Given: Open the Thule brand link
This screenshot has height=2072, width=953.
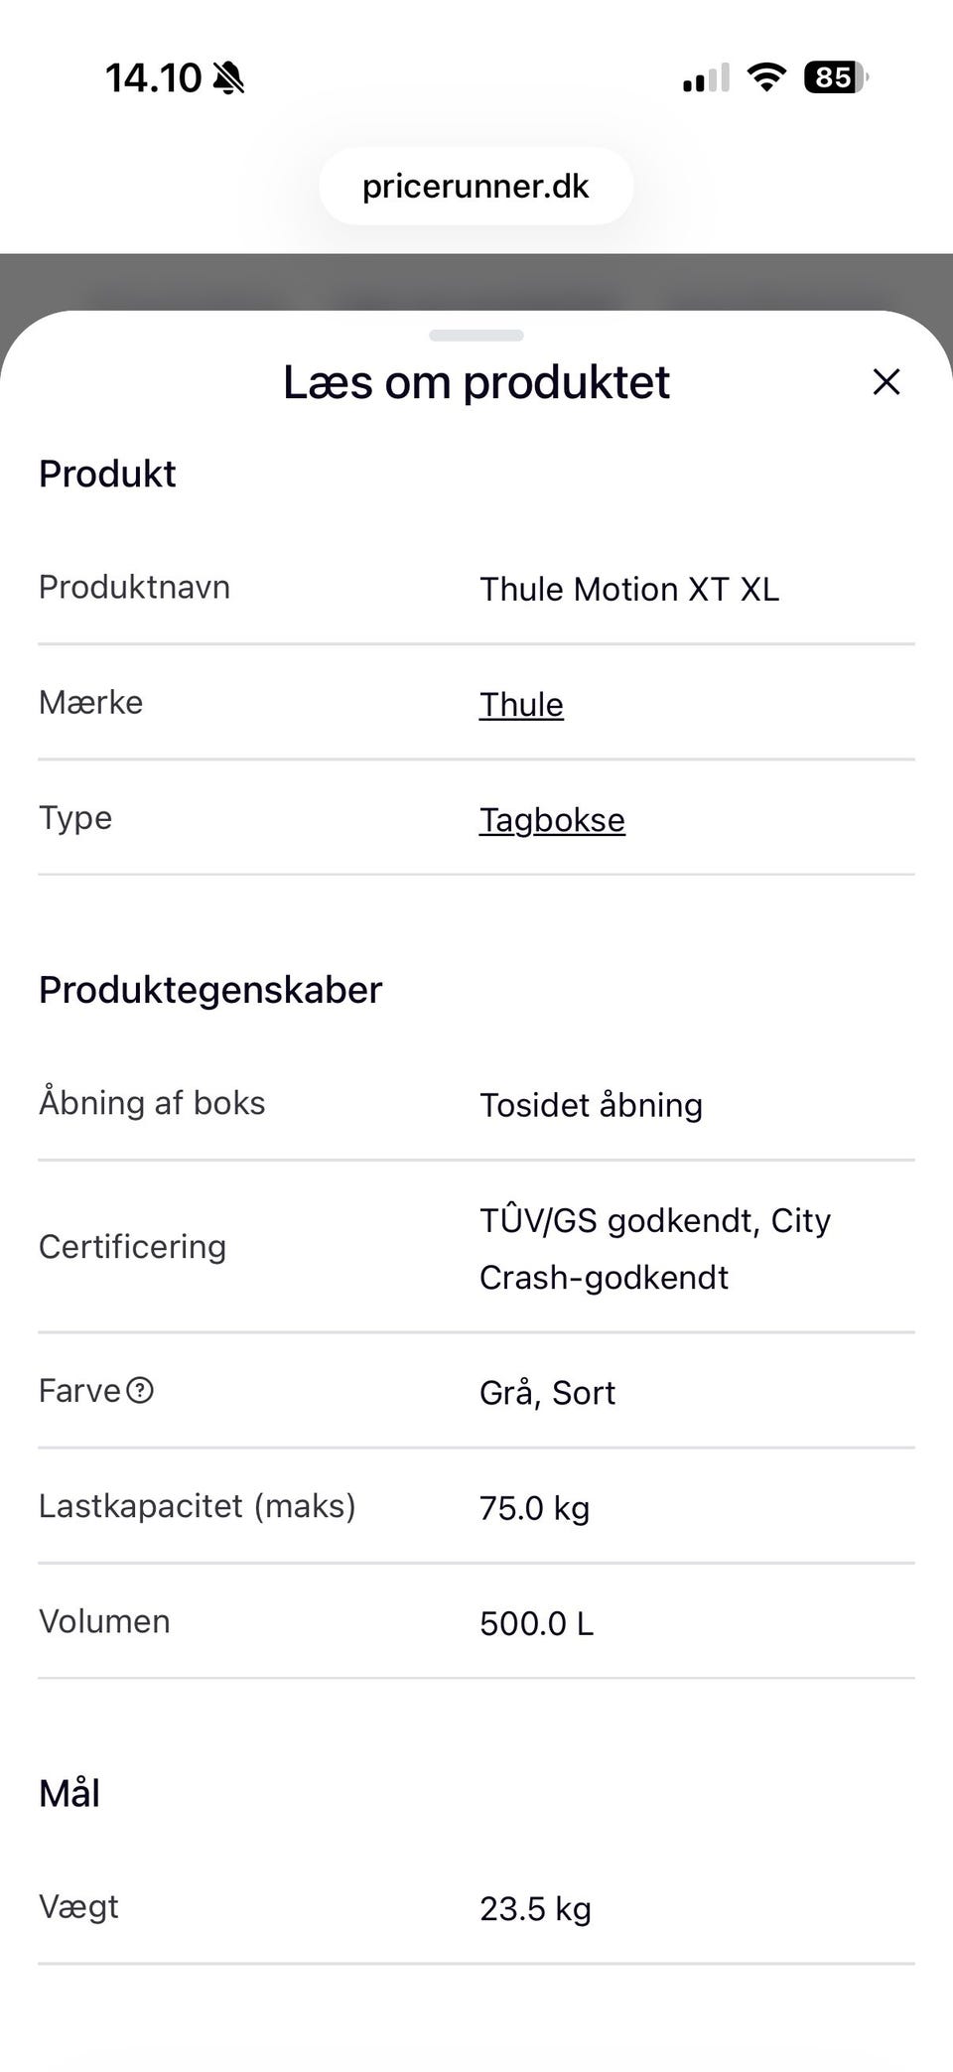Looking at the screenshot, I should pos(521,705).
